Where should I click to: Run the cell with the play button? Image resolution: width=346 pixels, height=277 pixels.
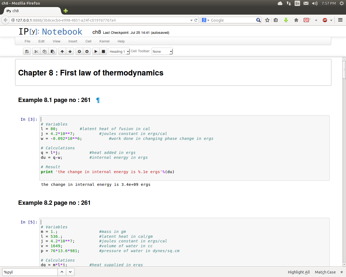click(96, 51)
